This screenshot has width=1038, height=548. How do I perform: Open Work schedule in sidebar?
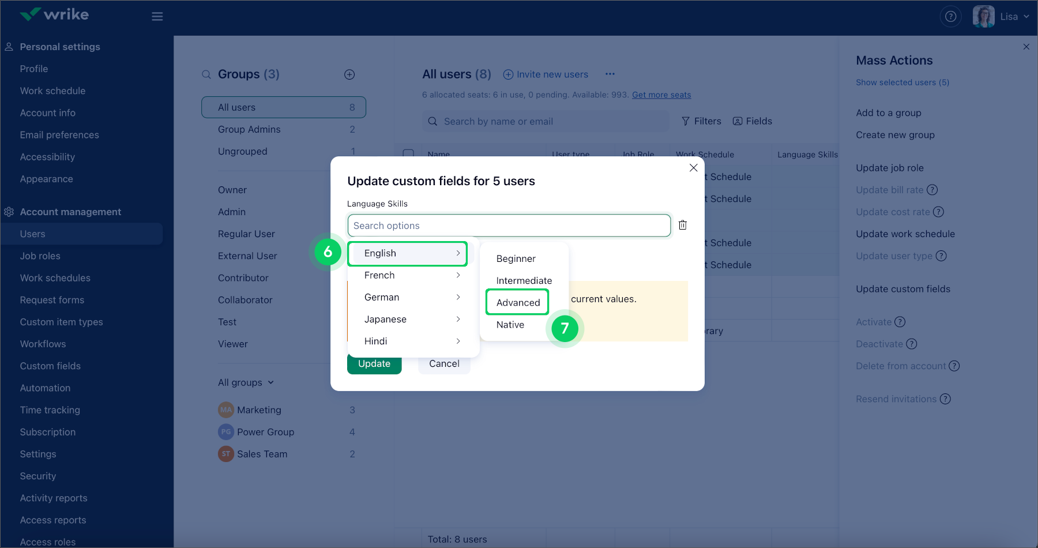52,91
